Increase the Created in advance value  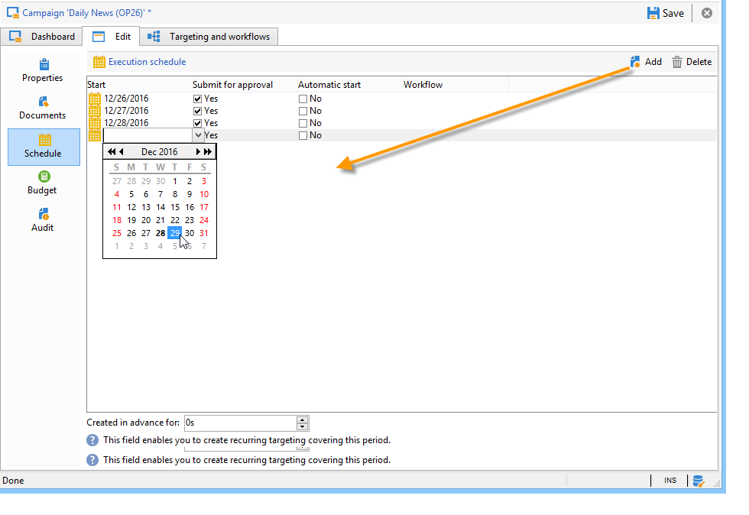(x=302, y=420)
